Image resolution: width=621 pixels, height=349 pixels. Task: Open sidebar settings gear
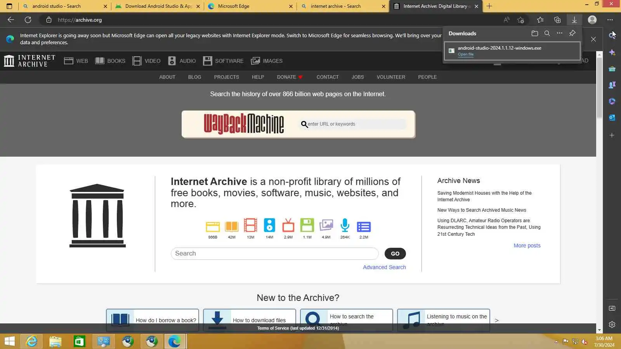pos(612,325)
